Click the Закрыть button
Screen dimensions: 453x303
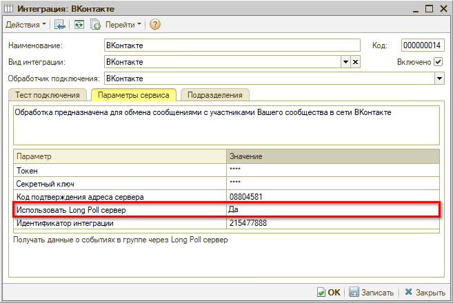[425, 292]
